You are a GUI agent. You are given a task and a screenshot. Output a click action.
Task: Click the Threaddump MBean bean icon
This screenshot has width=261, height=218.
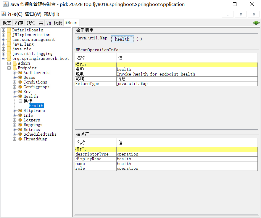click(x=20, y=139)
